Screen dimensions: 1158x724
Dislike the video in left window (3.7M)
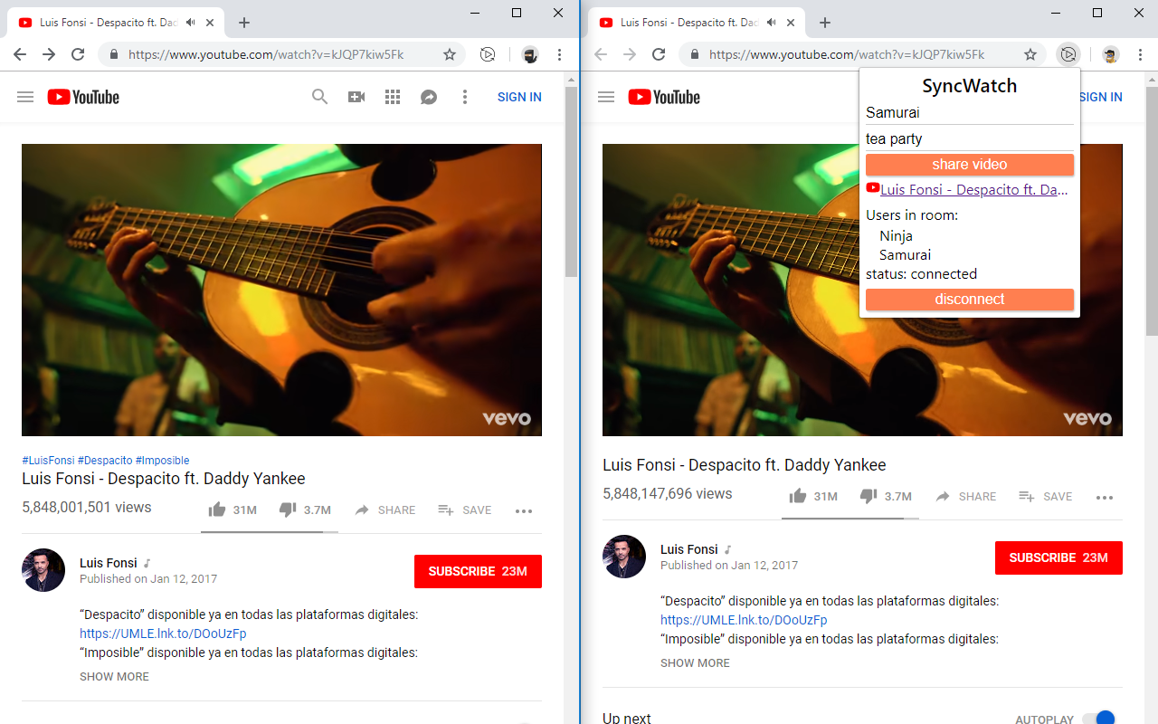coord(305,510)
